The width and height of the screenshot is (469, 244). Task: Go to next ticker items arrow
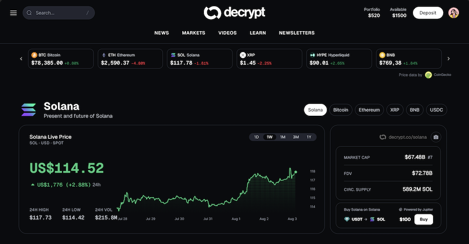click(448, 58)
